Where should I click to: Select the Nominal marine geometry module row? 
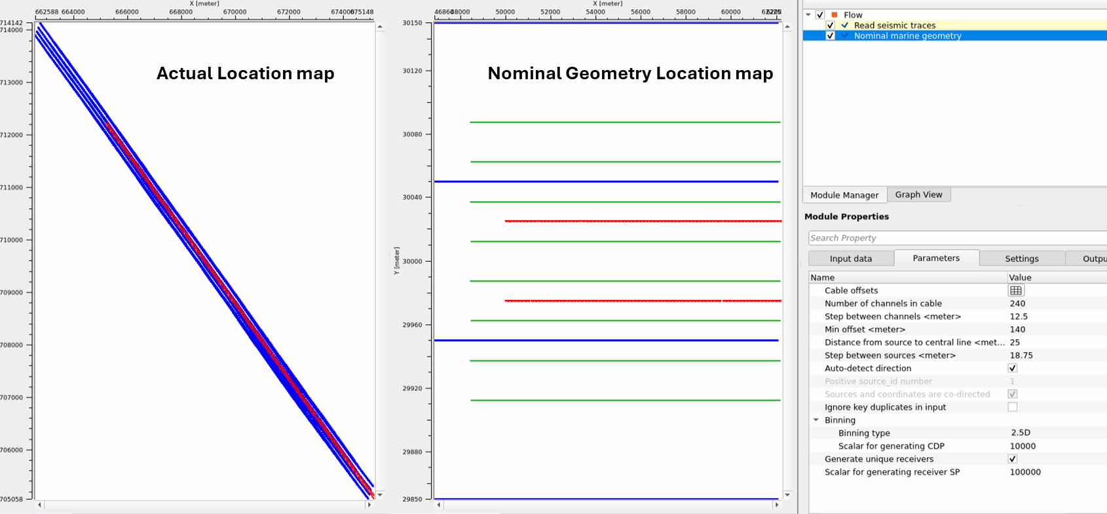coord(954,36)
